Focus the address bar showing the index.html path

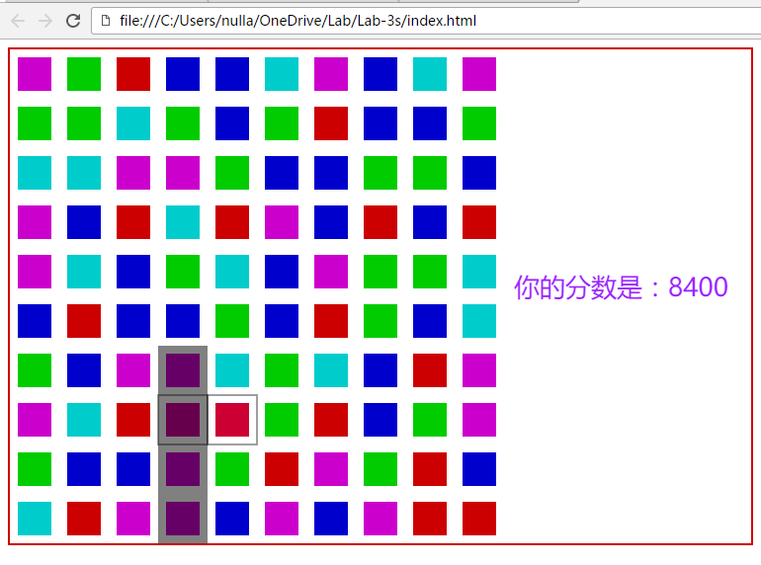click(x=395, y=21)
